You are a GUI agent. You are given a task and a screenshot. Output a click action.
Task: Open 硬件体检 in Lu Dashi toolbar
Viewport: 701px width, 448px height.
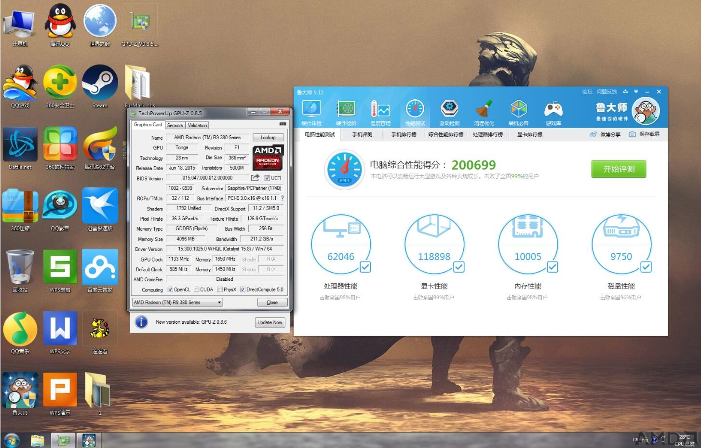click(x=311, y=113)
